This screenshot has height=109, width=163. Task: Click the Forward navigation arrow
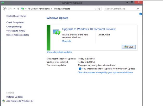(x=10, y=9)
